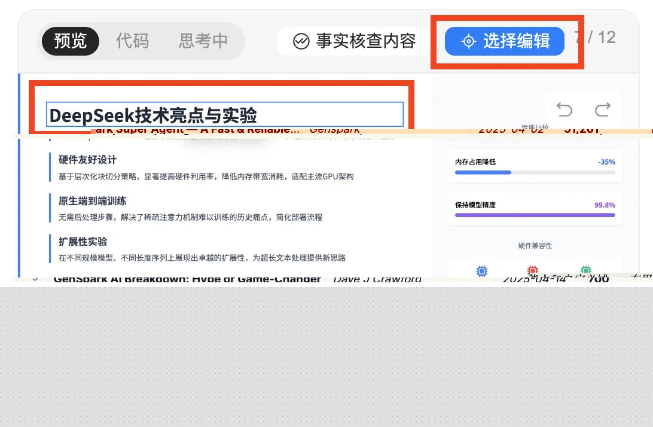
Task: Select the 扩展性实验 heading
Action: 83,242
